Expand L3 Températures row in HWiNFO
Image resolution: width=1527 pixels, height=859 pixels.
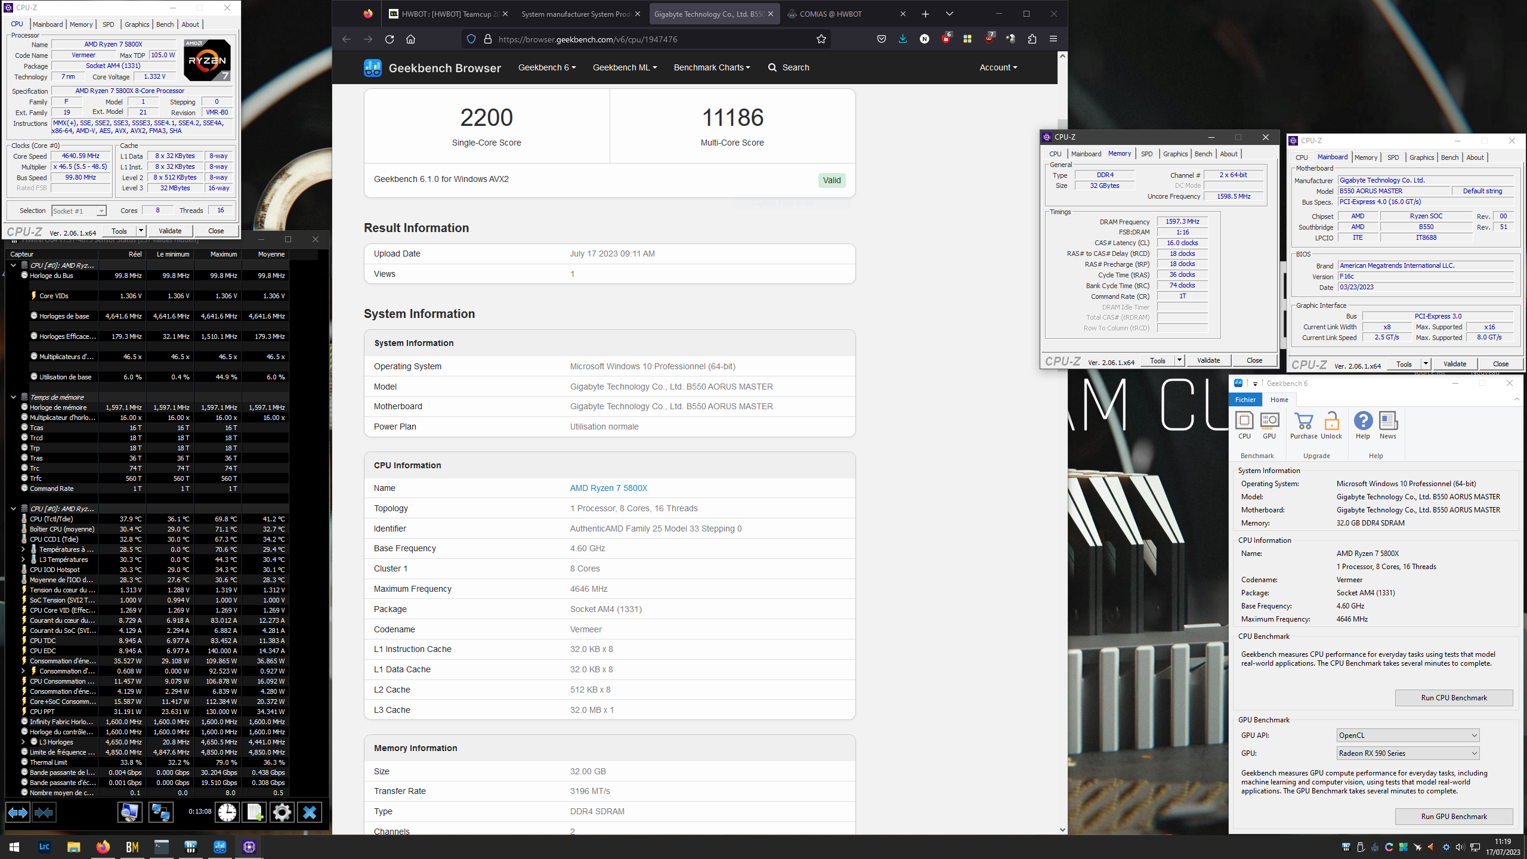pos(23,560)
